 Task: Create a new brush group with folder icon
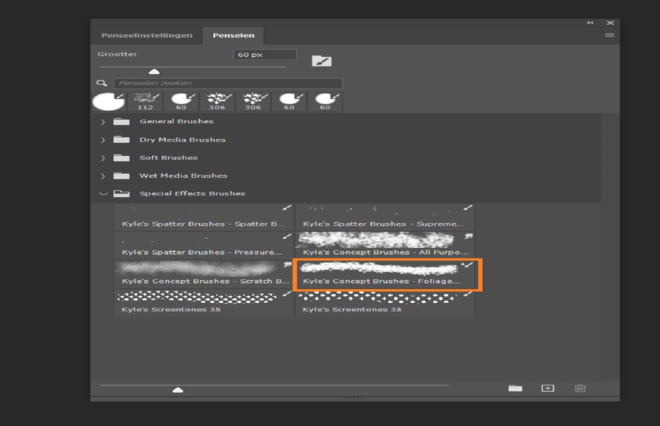(515, 388)
